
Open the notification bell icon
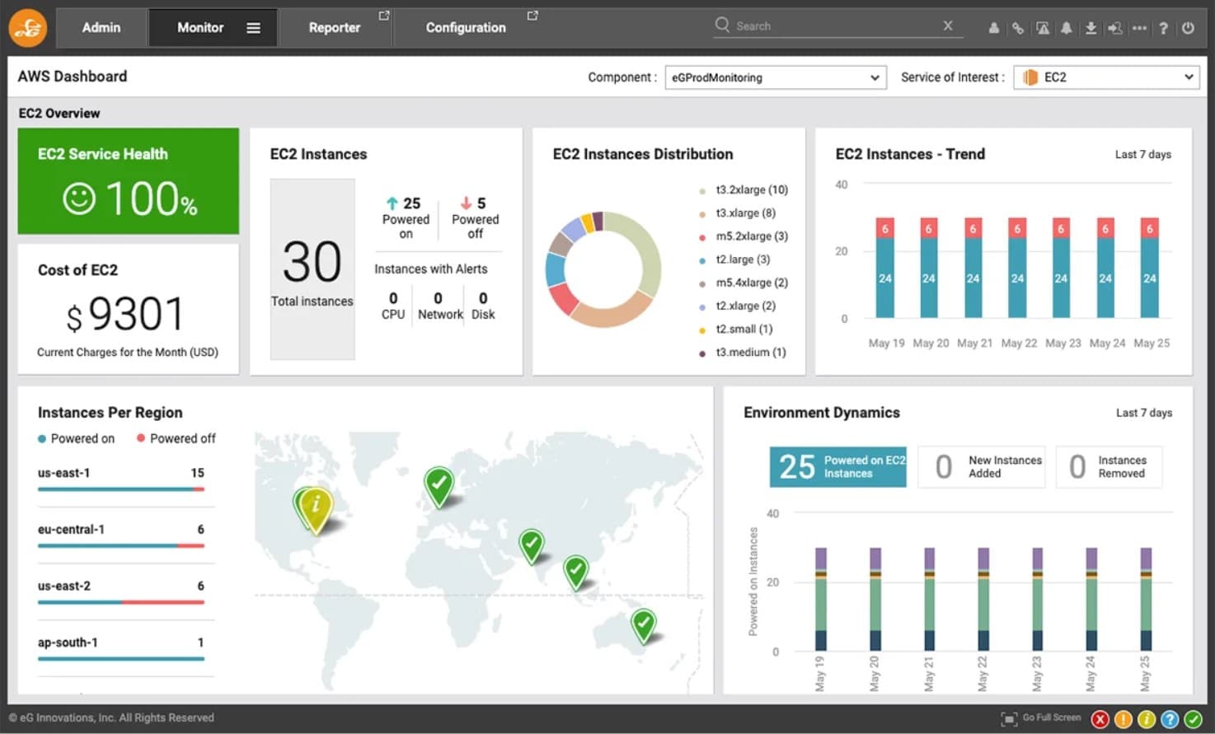1067,28
